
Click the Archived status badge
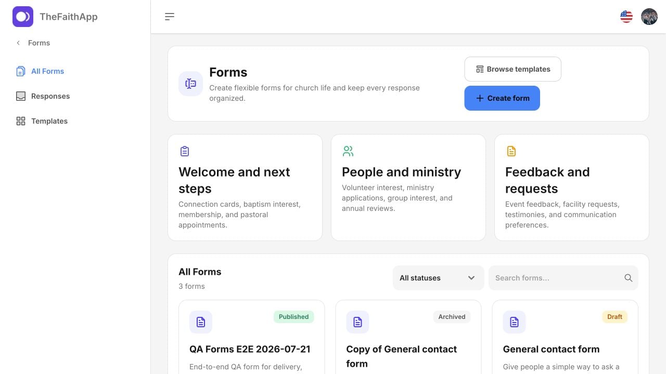pos(452,317)
